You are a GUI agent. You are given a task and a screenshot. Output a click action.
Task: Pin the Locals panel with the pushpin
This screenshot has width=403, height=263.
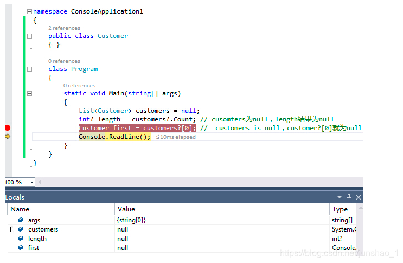tap(349, 197)
